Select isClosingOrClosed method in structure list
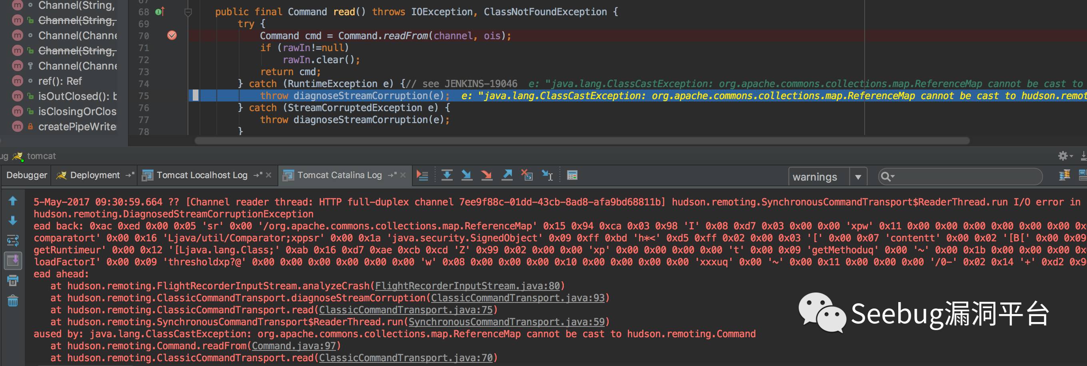 pyautogui.click(x=77, y=111)
